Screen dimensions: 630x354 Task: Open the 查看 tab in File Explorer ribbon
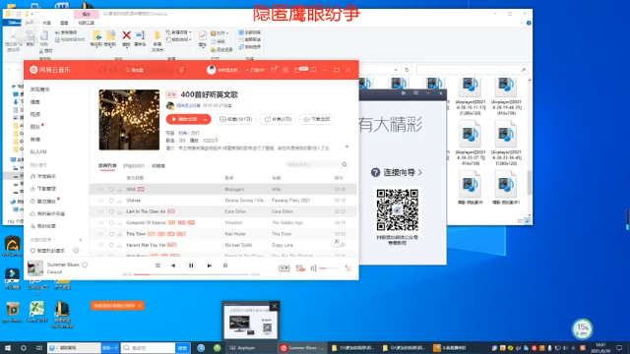(x=64, y=23)
